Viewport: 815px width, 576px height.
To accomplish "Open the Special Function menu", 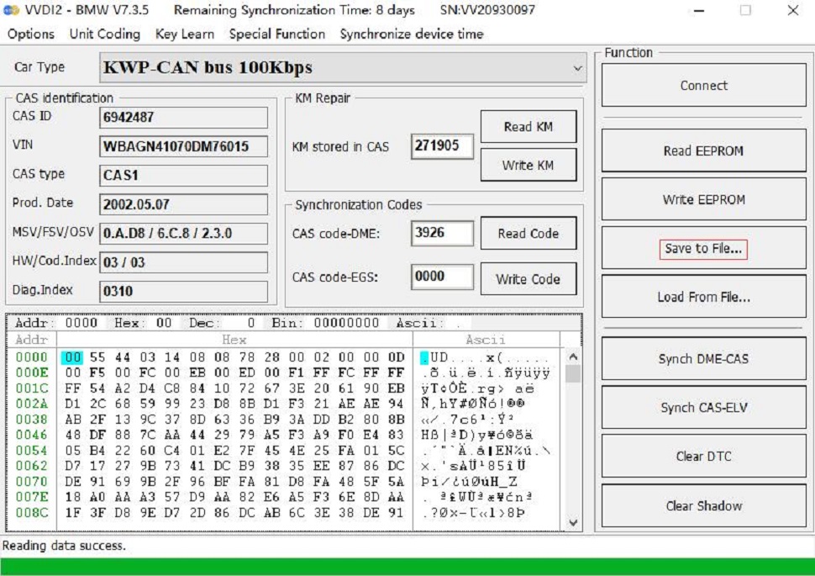I will (x=276, y=34).
